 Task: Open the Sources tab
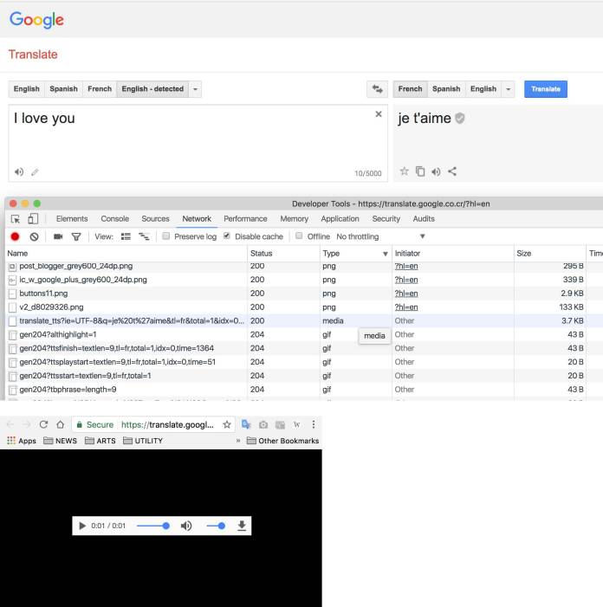tap(155, 219)
